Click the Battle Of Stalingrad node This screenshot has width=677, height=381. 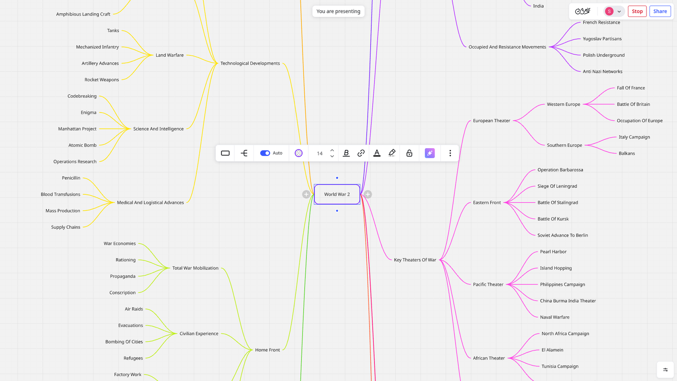click(x=558, y=202)
